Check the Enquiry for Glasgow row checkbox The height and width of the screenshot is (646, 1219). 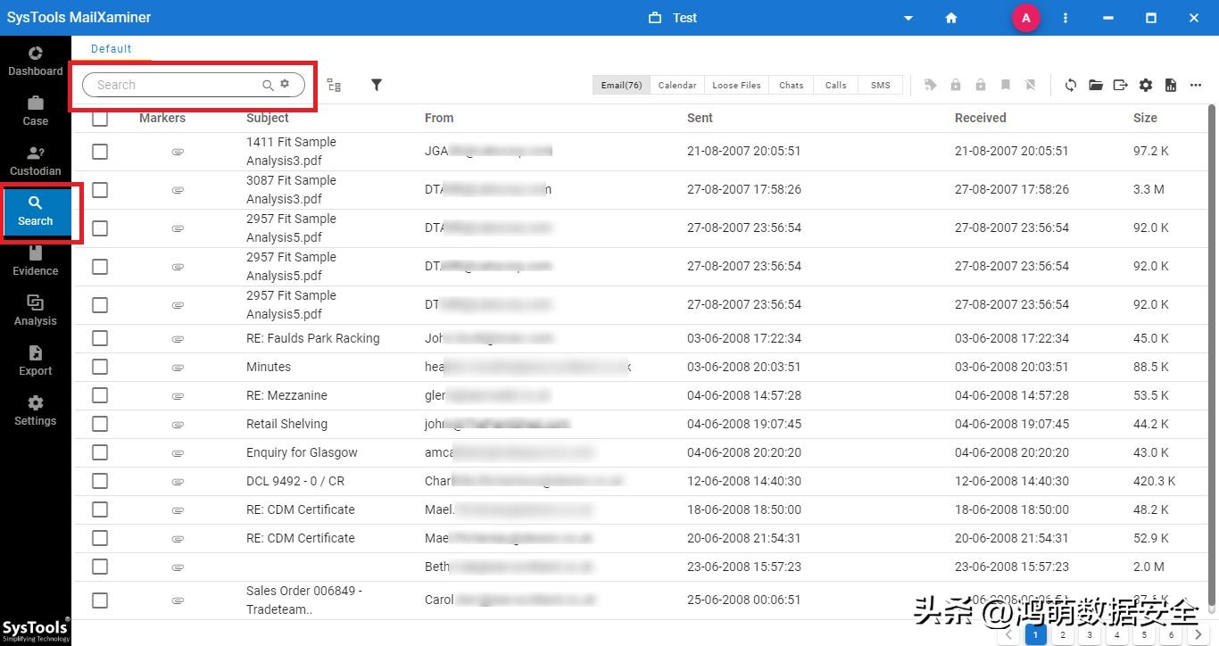100,452
